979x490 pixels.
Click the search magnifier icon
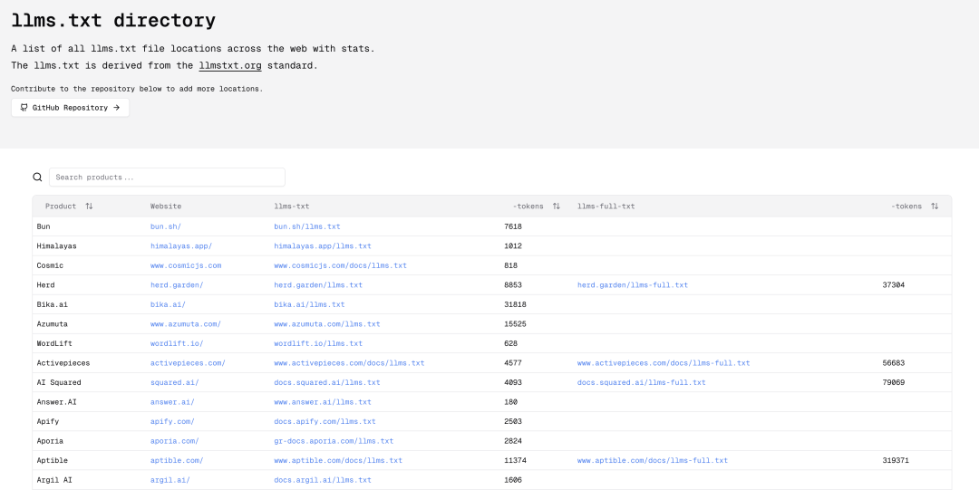37,178
